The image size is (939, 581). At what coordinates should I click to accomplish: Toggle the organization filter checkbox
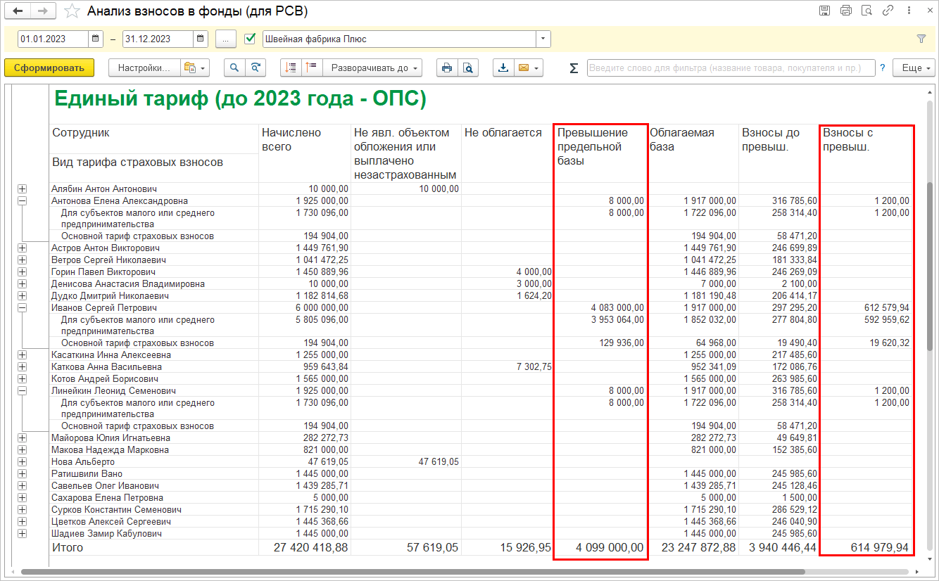[250, 39]
